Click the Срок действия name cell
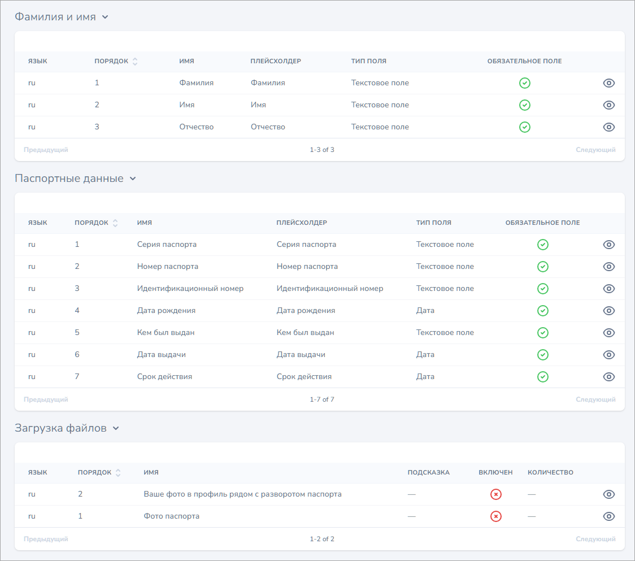The image size is (635, 561). point(164,377)
